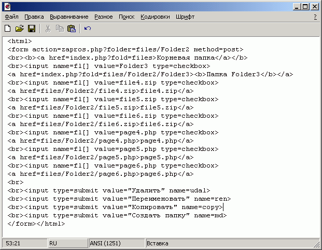
Task: Click the href=files/Folder2/page6.php line
Action: click(101, 174)
